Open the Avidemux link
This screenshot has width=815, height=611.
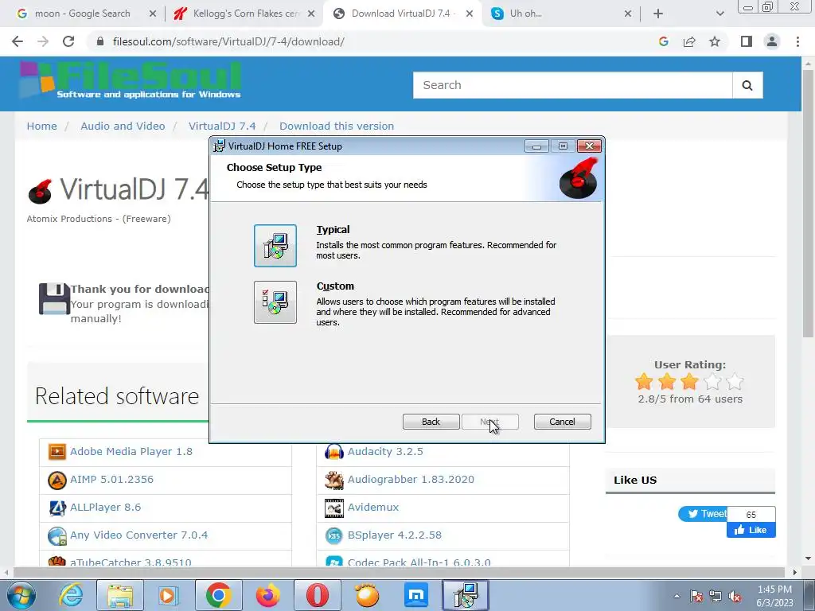(373, 507)
